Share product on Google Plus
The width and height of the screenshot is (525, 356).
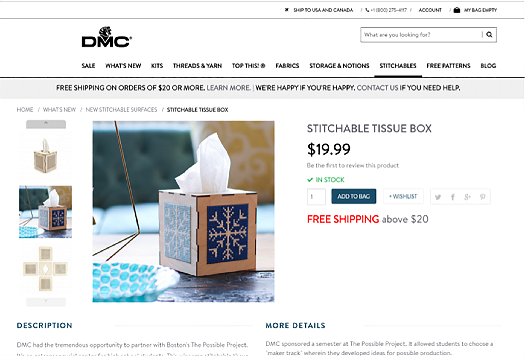tap(467, 197)
